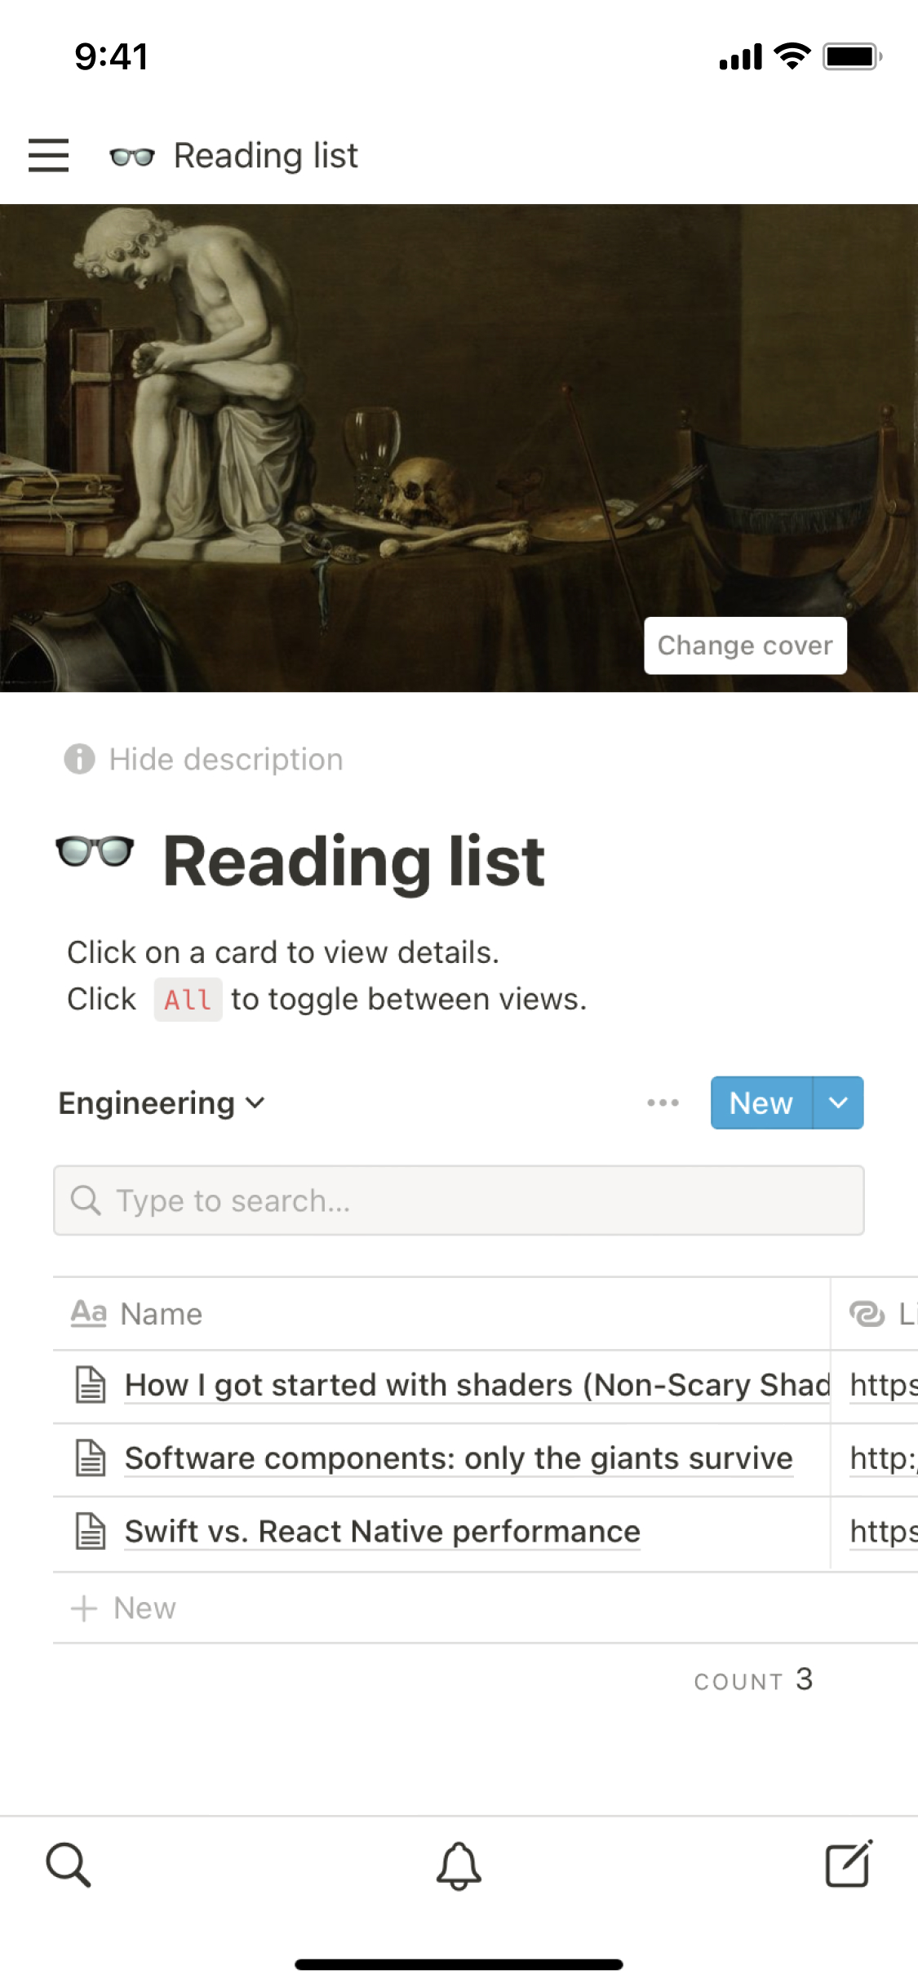Tap the glasses emoji page icon
This screenshot has height=1988, width=918.
[x=95, y=852]
